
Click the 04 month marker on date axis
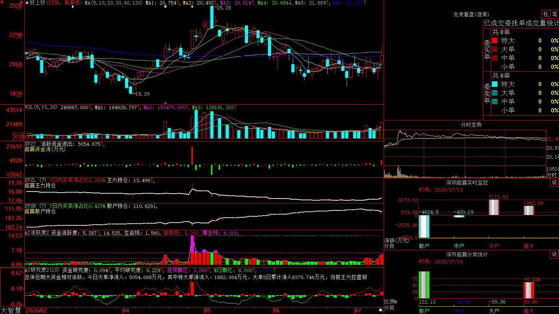[126, 311]
